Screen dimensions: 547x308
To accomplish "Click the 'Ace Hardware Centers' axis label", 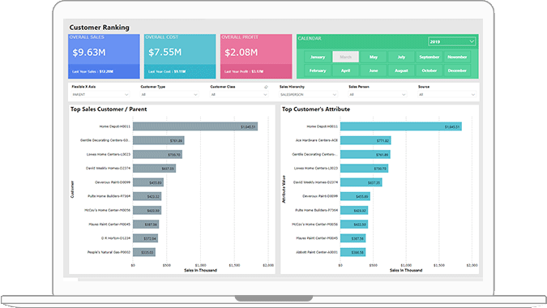I will click(x=317, y=140).
